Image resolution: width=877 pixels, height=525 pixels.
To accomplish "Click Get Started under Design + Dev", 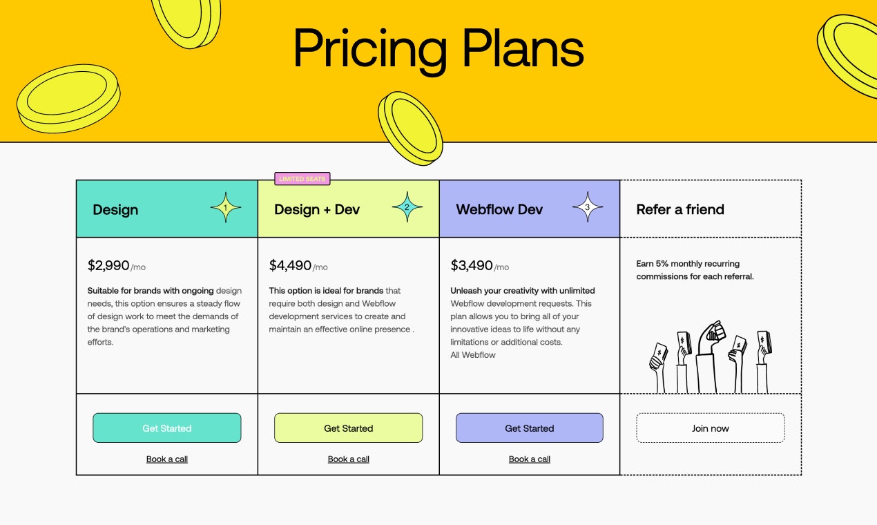I will (x=348, y=428).
